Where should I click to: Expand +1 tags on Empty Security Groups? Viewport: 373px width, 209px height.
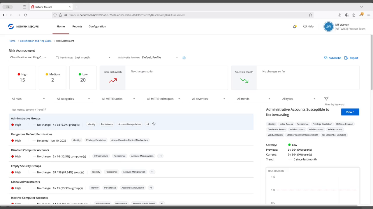point(152,172)
